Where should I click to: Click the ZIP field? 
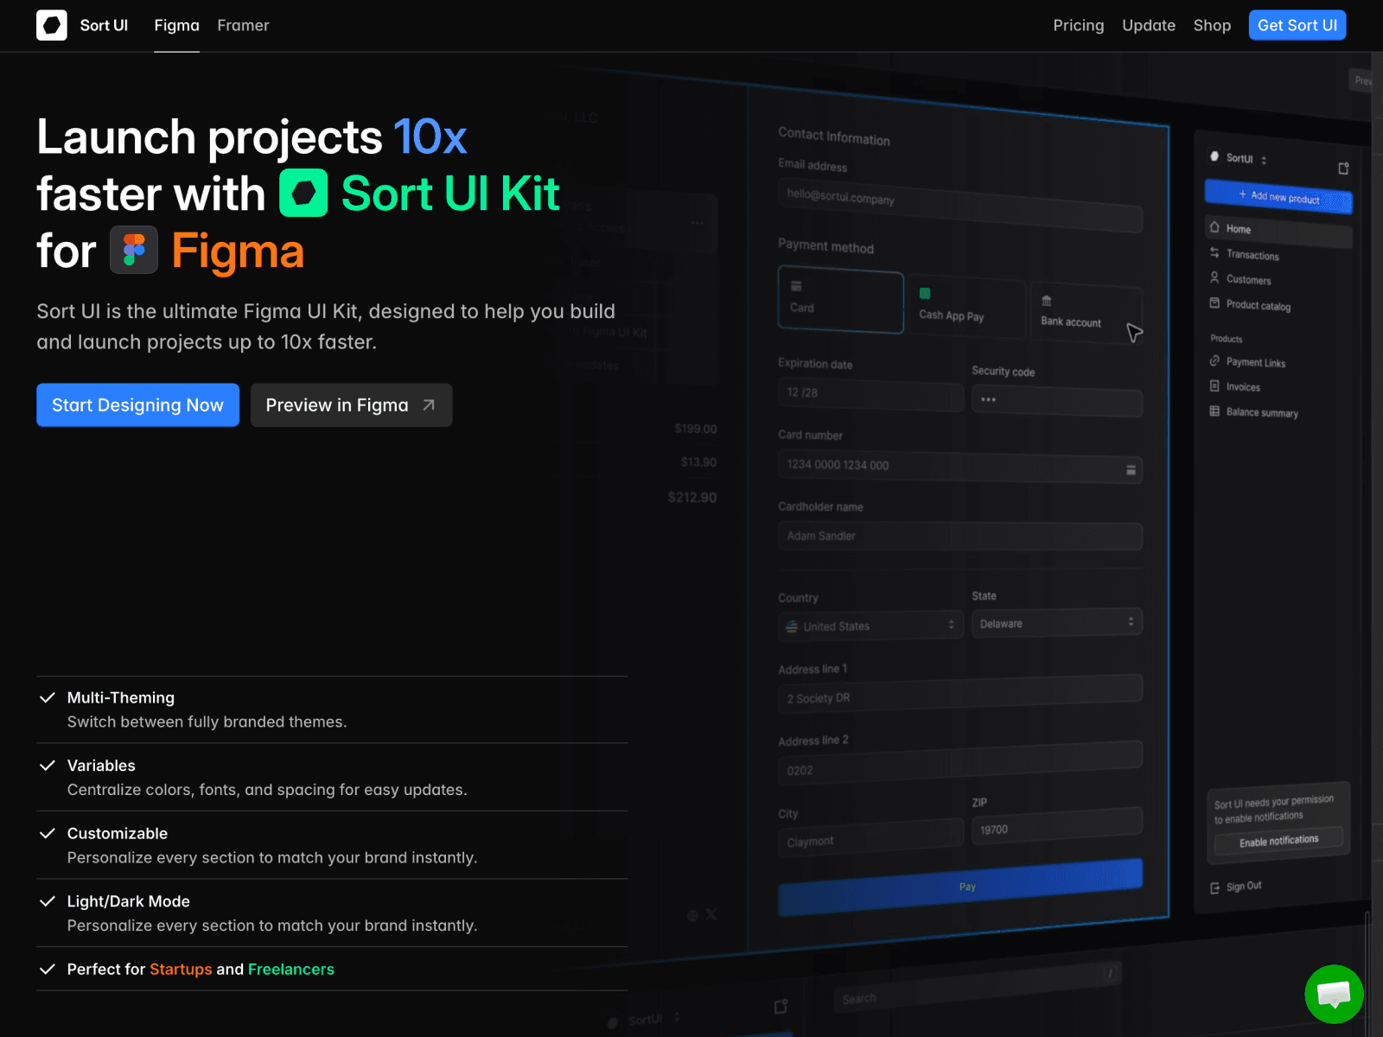click(x=1056, y=825)
